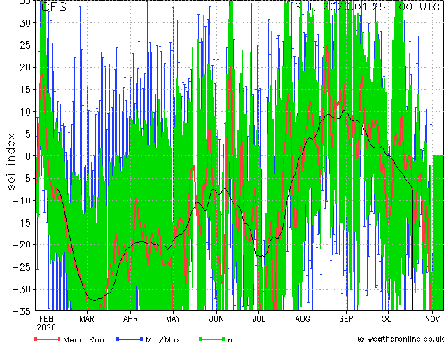This screenshot has height=343, width=444.
Task: Click the y-axis value -5
Action: [25, 178]
